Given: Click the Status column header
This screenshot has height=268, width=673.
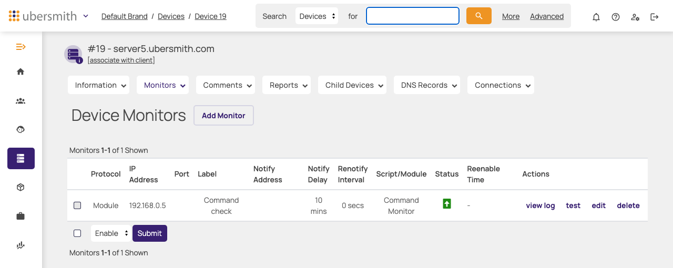Looking at the screenshot, I should click(447, 174).
